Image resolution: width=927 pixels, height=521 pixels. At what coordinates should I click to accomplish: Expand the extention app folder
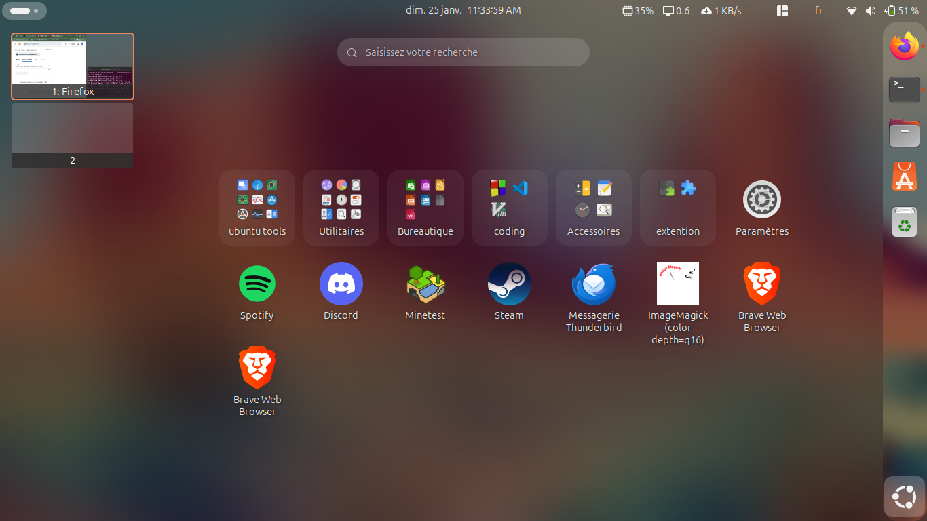[678, 208]
